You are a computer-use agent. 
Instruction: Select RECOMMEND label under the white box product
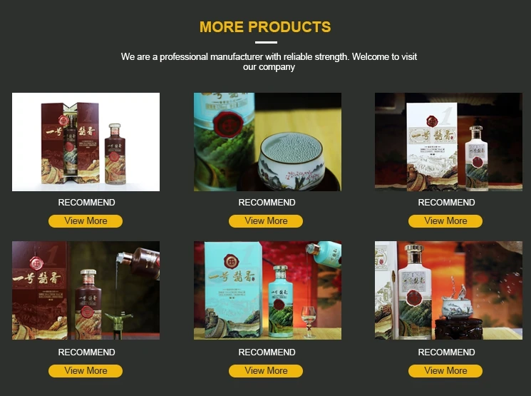pos(446,203)
